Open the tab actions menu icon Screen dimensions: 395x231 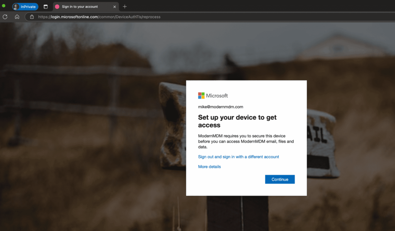coord(46,7)
